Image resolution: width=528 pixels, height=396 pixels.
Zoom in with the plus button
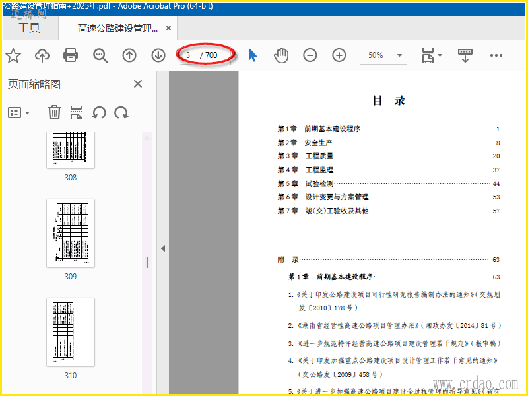(339, 55)
